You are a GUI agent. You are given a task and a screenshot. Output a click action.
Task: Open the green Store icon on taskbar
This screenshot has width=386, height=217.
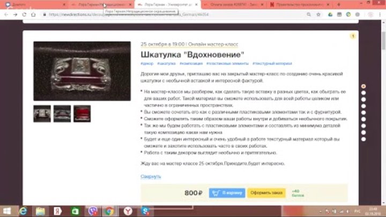75,211
